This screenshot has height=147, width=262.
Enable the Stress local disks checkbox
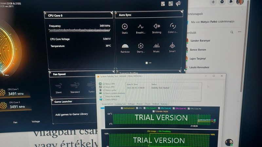click(x=104, y=96)
